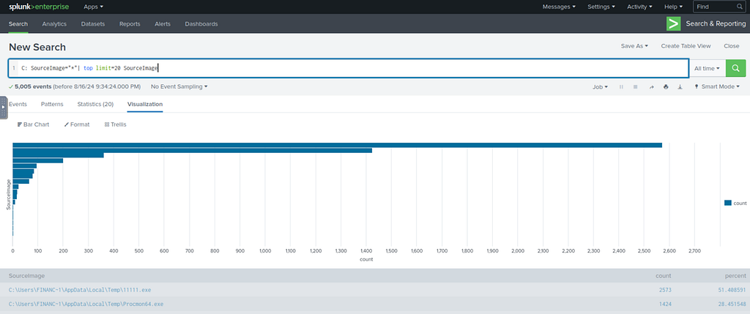Switch to the Statistics (20) tab
Viewport: 750px width, 314px height.
95,104
